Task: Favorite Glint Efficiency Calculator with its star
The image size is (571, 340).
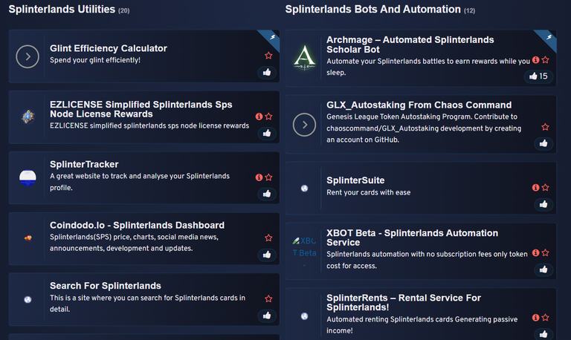Action: (268, 56)
